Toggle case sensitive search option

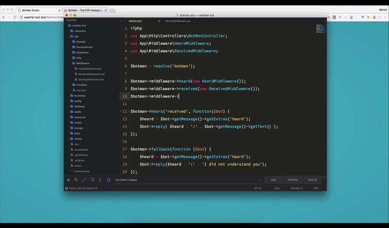click(76, 180)
